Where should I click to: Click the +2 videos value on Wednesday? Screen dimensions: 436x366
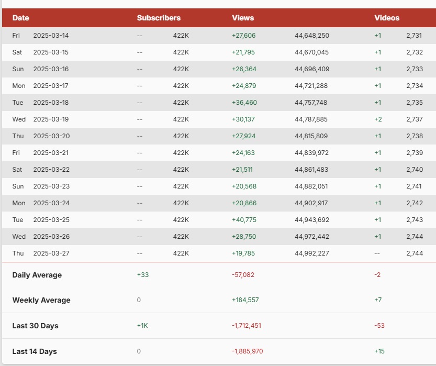[x=378, y=119]
